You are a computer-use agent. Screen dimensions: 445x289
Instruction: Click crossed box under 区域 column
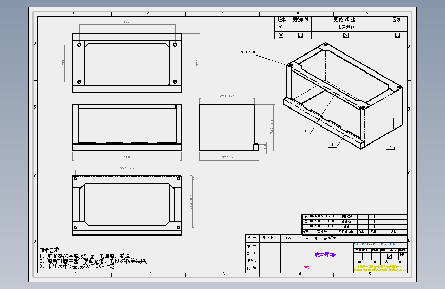[397, 35]
